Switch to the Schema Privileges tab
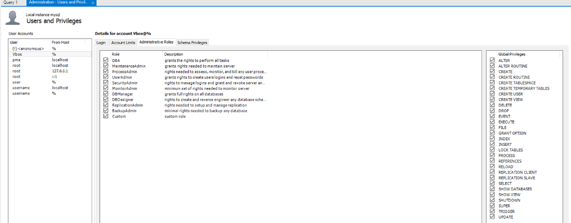Viewport: 571px width, 223px height. (192, 42)
